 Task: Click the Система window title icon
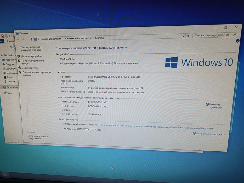coord(17,33)
